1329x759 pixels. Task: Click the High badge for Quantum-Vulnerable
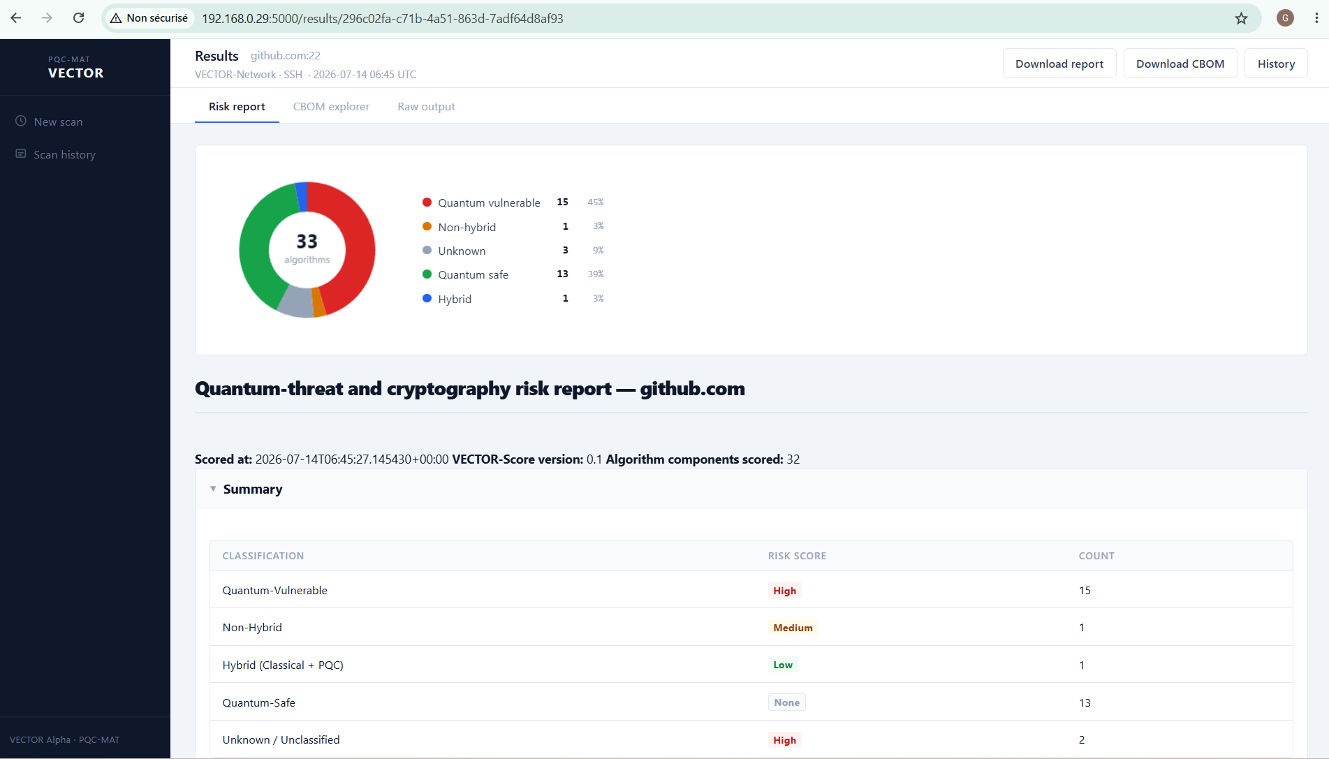[784, 591]
